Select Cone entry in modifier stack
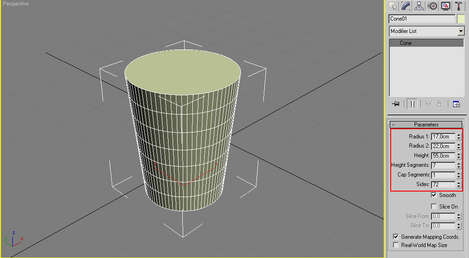 click(426, 43)
